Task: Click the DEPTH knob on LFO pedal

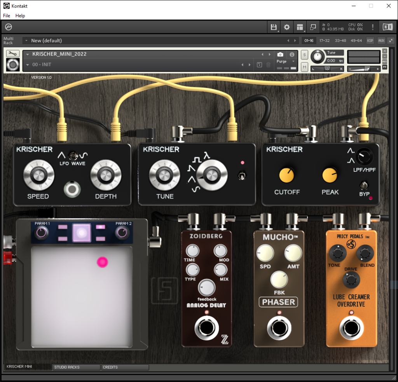Action: [x=106, y=175]
